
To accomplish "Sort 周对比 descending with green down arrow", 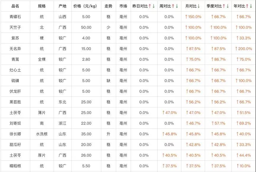I will coord(177,6).
